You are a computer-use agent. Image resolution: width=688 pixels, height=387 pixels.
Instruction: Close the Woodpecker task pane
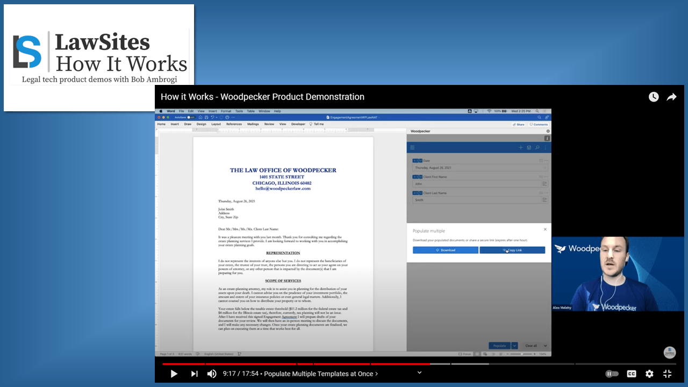point(548,131)
